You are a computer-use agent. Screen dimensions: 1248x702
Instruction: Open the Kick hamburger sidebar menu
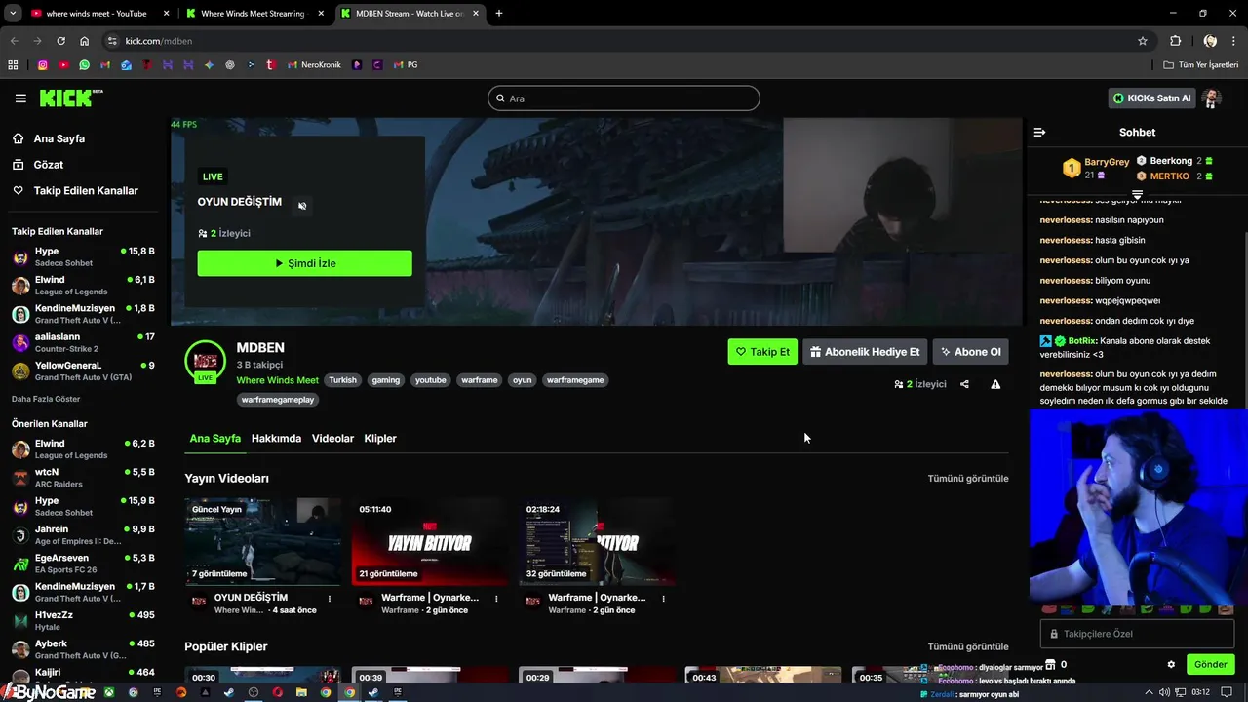point(20,98)
